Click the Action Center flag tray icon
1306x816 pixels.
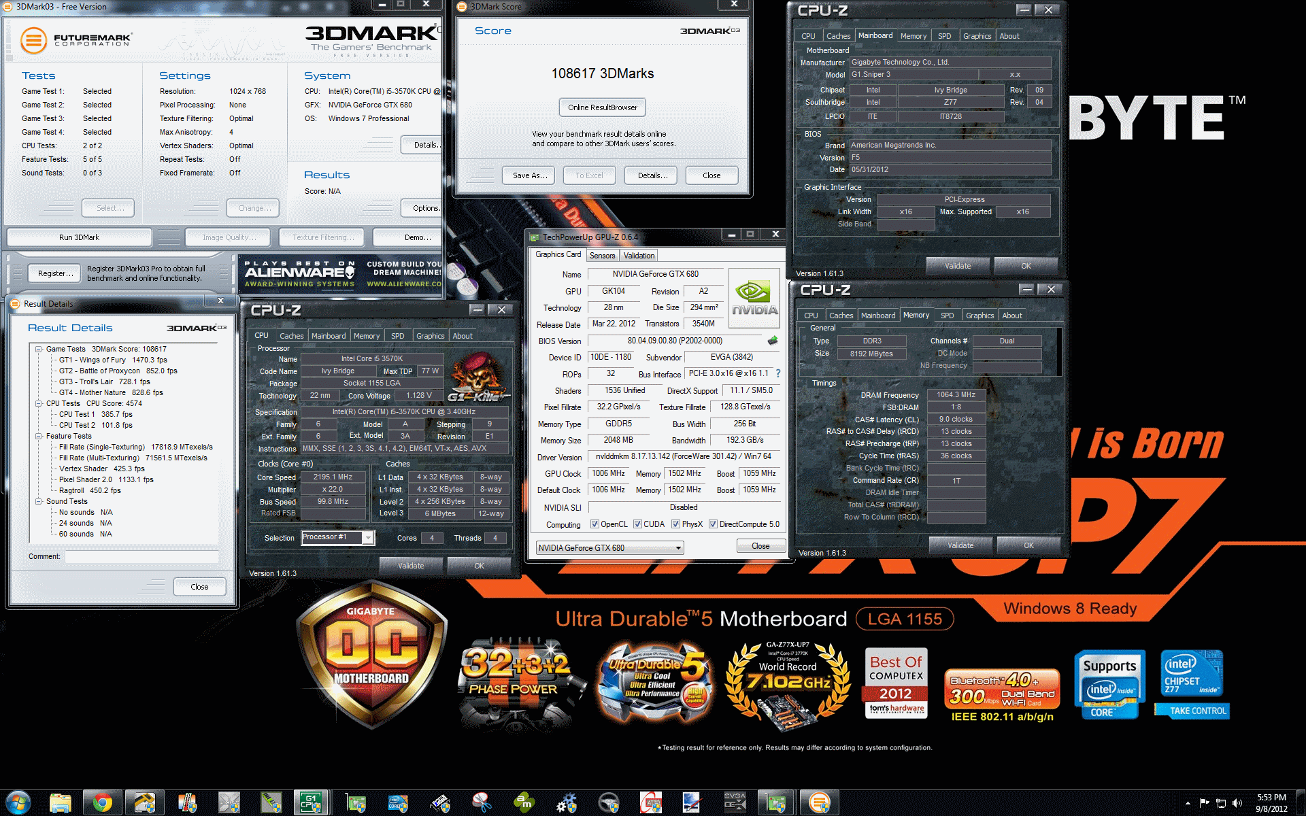1205,803
